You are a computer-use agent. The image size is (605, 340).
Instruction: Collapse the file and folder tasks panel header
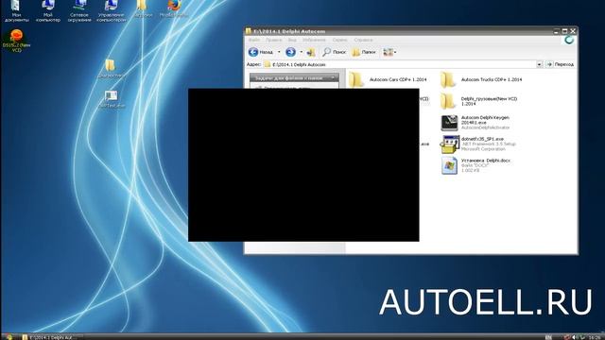294,77
